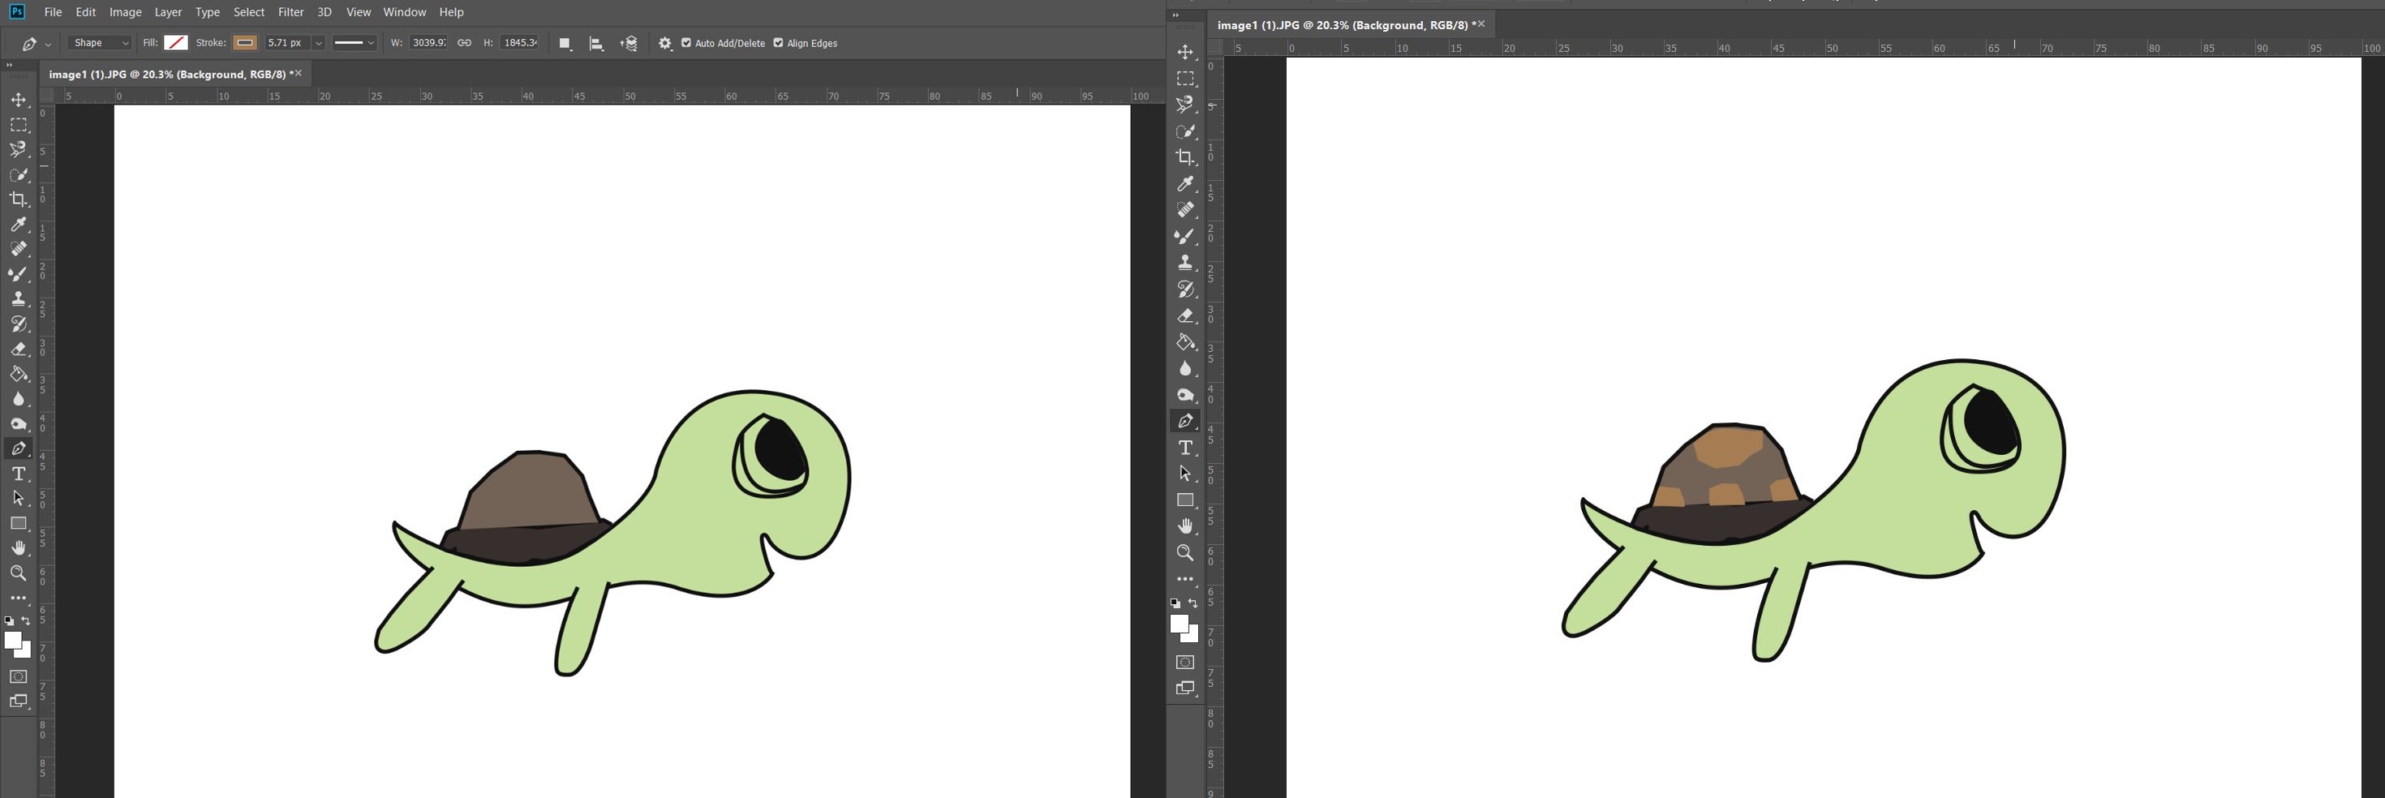This screenshot has width=2385, height=798.
Task: Pick the Quick Selection tool in left window
Action: point(19,174)
